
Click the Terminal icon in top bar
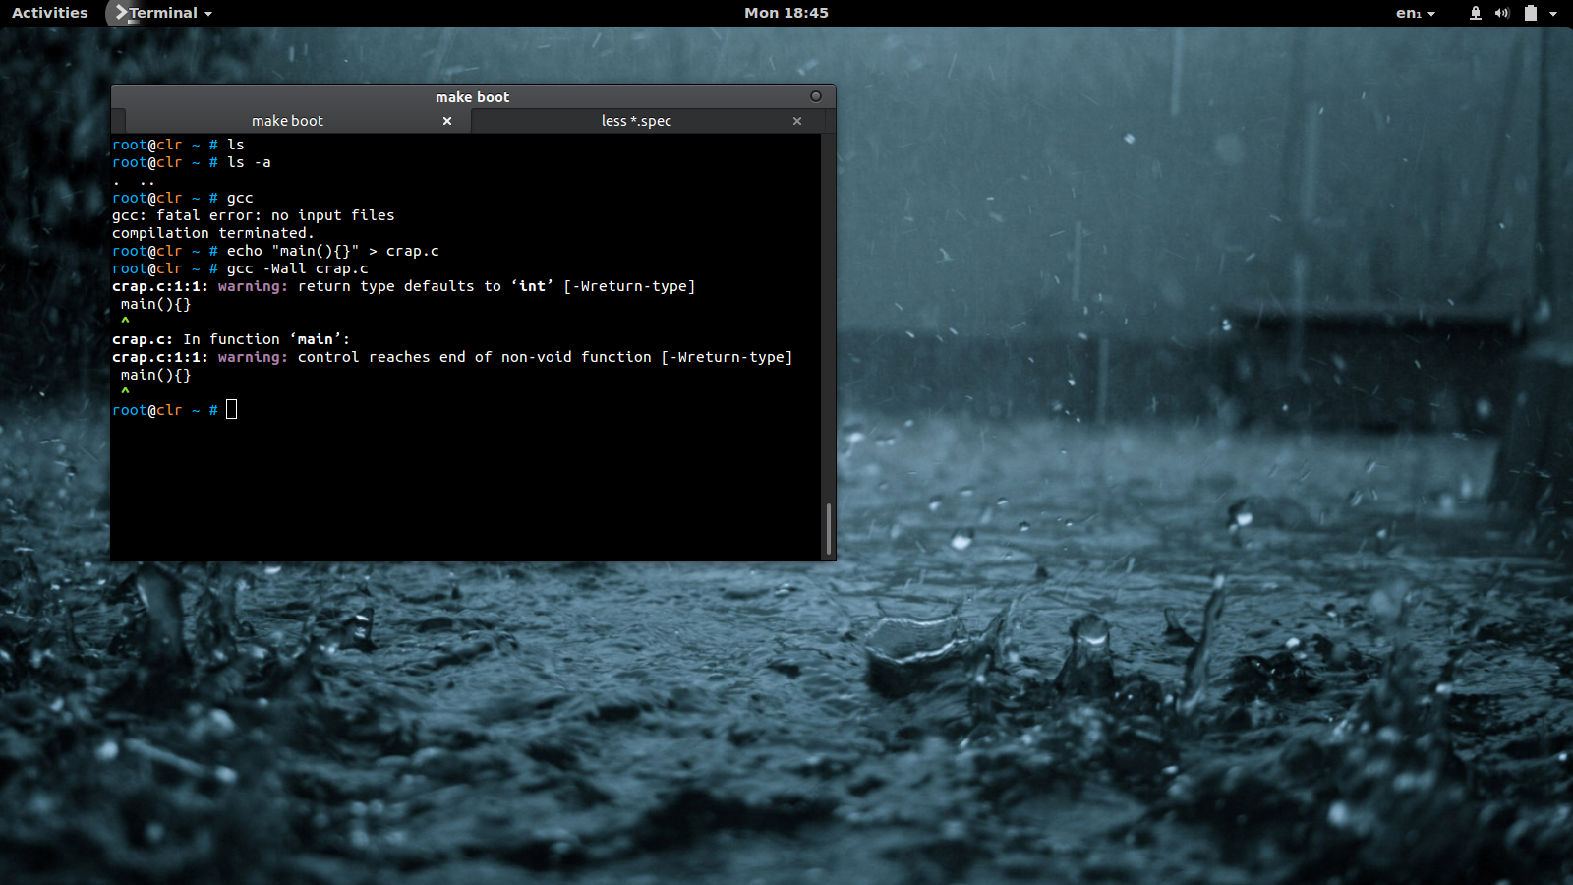121,13
